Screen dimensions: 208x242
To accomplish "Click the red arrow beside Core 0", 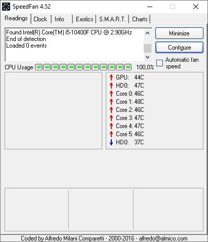I will click(111, 94).
